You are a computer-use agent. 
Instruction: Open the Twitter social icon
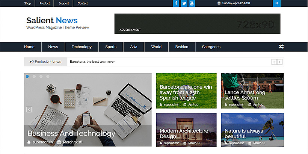(x=184, y=3)
